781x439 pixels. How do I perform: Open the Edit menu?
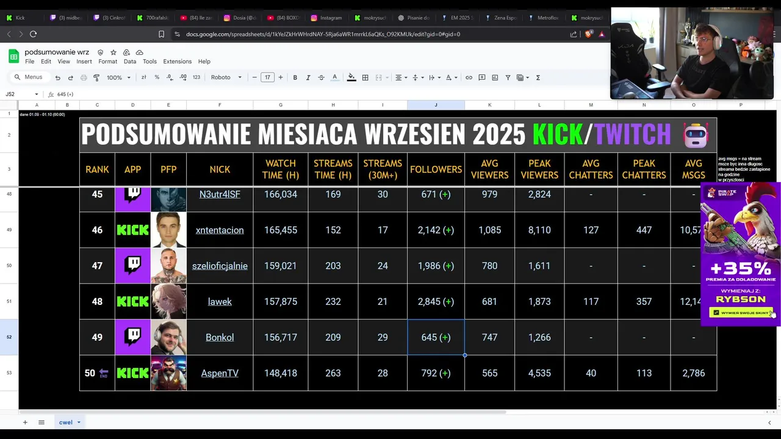click(46, 62)
